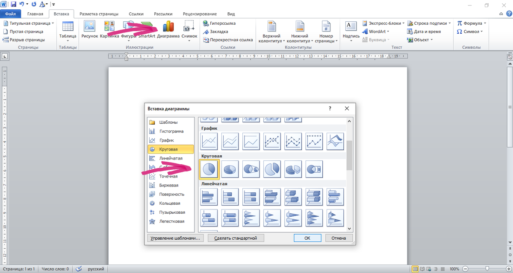Open the tab selector at the ruler corner
Viewport: 513px width, 273px height.
point(5,56)
